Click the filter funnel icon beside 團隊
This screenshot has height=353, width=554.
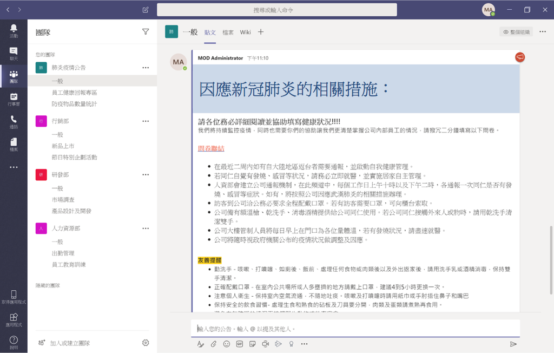click(146, 32)
